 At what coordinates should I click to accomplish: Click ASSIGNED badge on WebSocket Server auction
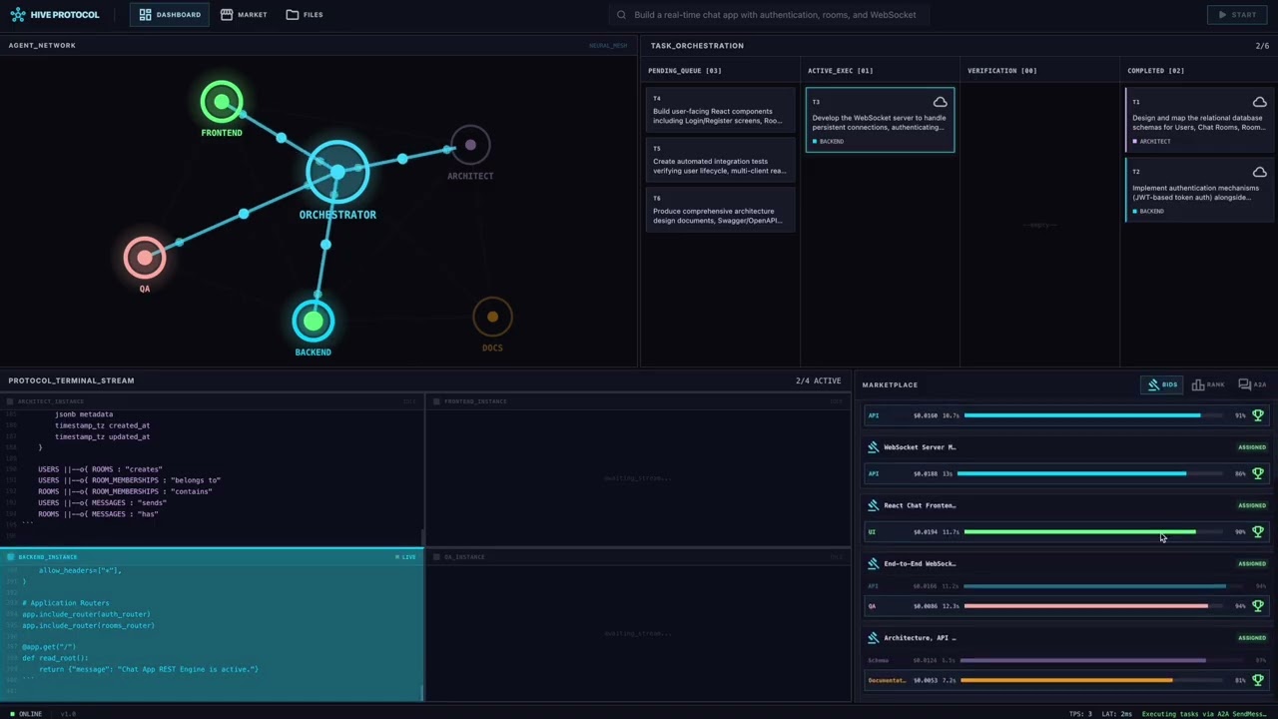(x=1252, y=447)
